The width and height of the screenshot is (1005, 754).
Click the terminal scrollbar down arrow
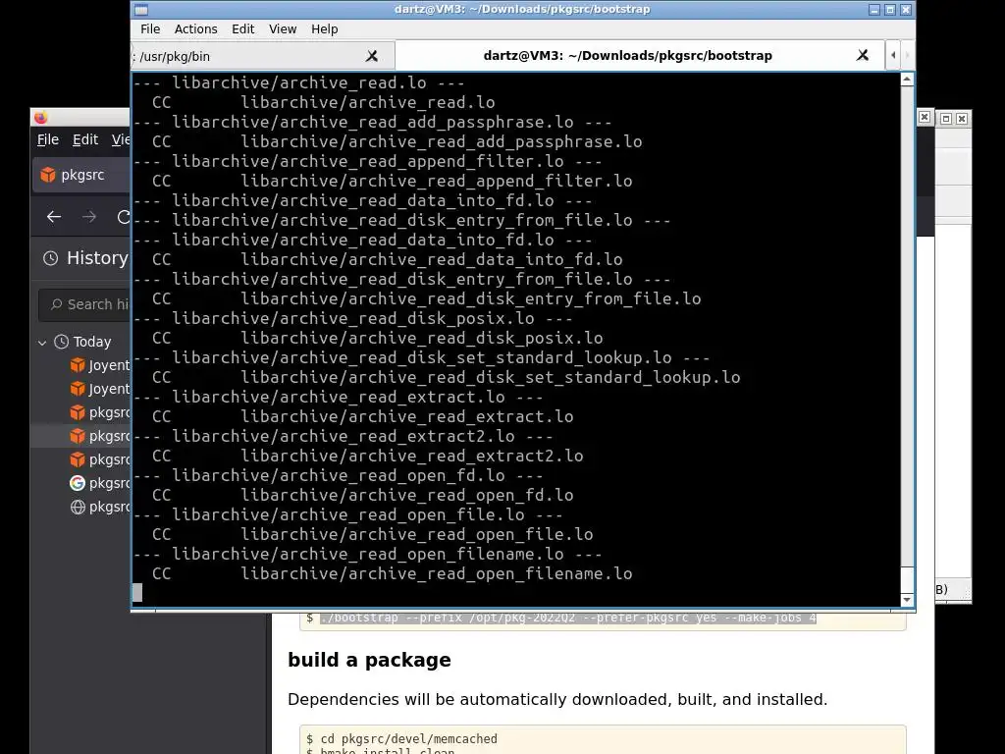(x=907, y=600)
